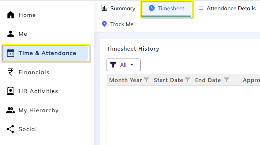Go to HR Activities section
The height and width of the screenshot is (145, 260).
coord(38,91)
